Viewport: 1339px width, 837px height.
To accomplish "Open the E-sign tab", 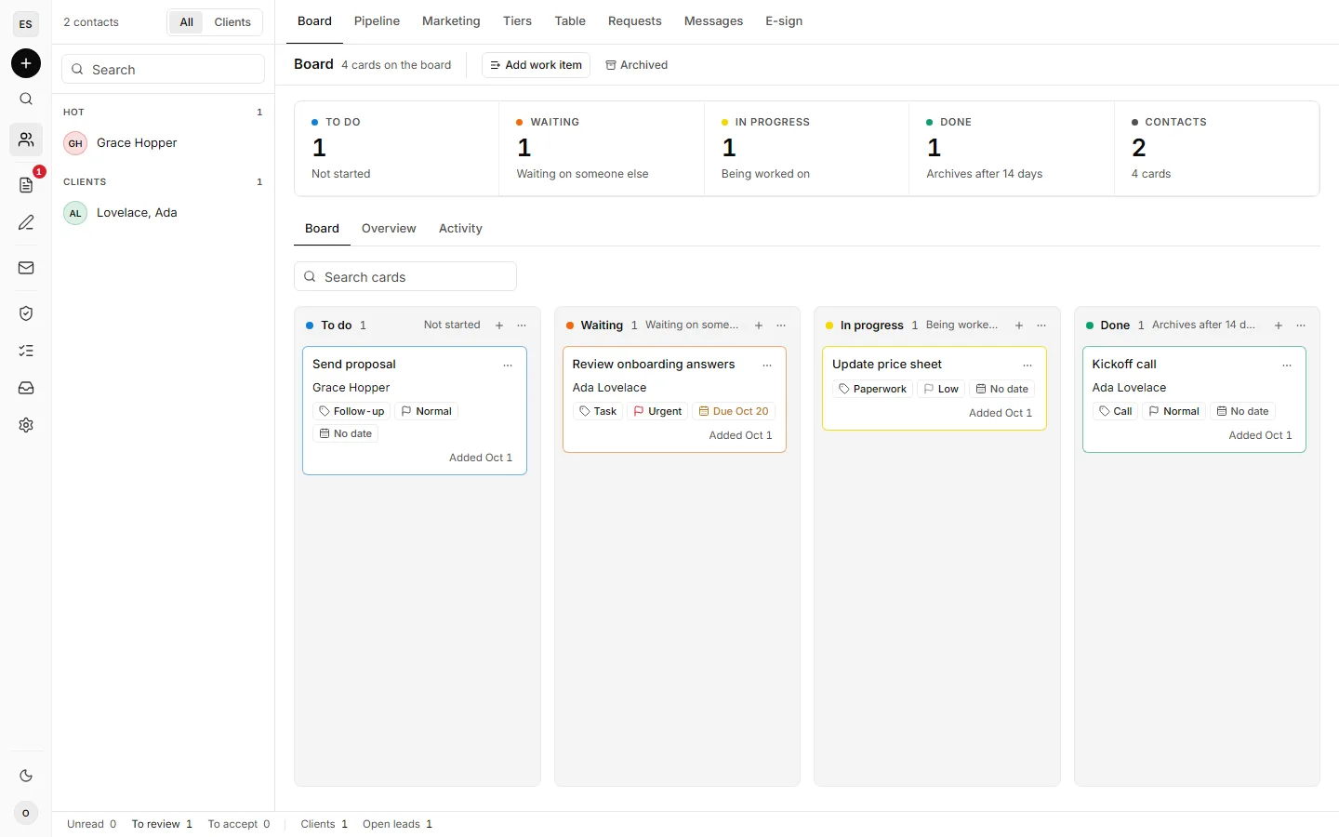I will [784, 21].
